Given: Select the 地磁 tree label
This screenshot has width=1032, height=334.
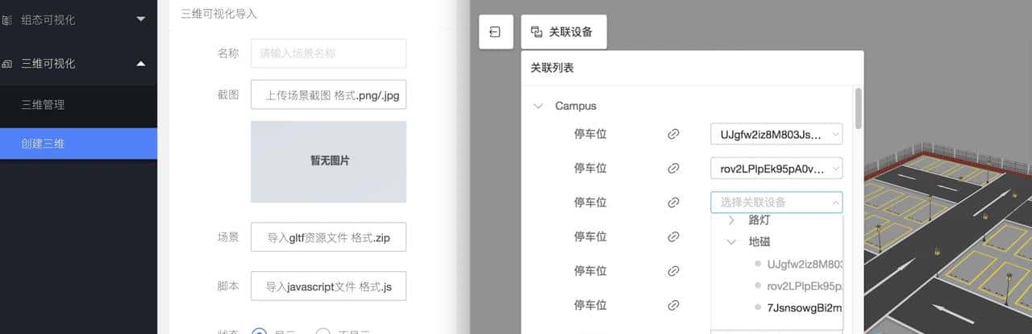Looking at the screenshot, I should (759, 241).
